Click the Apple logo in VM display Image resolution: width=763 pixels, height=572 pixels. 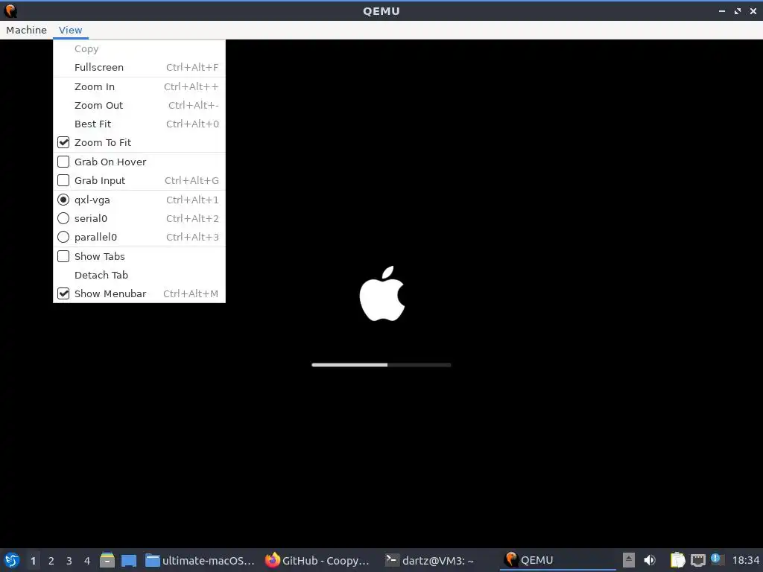(x=382, y=293)
